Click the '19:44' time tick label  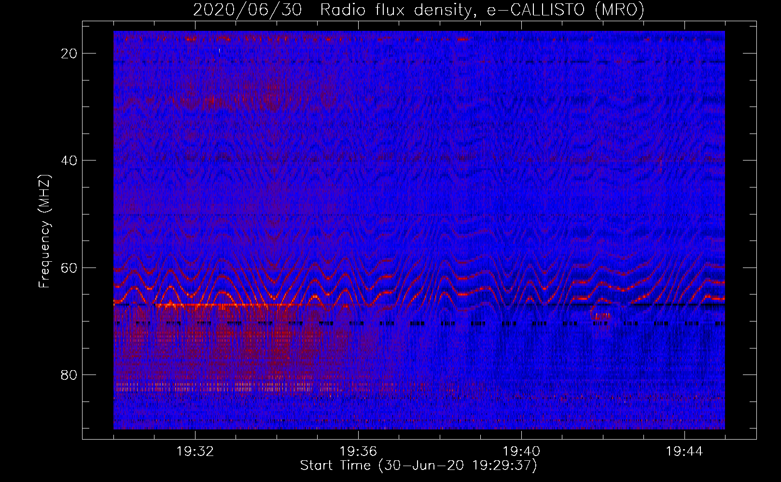684,452
